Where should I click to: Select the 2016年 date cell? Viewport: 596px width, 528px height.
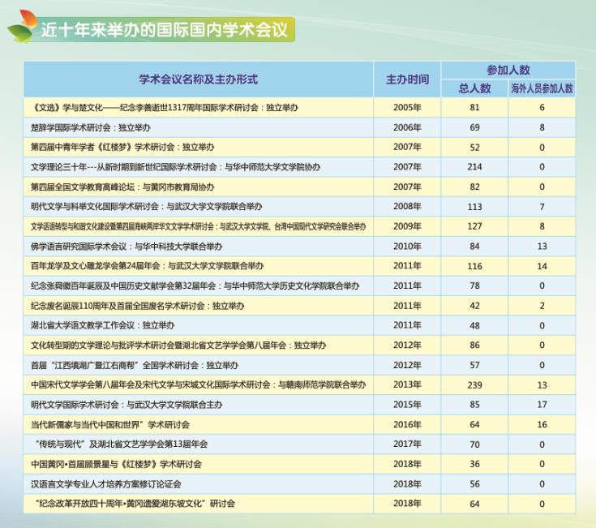407,424
